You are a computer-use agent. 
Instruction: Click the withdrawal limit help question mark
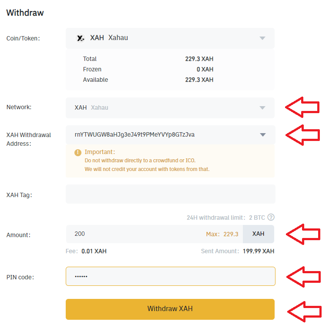[x=271, y=217]
